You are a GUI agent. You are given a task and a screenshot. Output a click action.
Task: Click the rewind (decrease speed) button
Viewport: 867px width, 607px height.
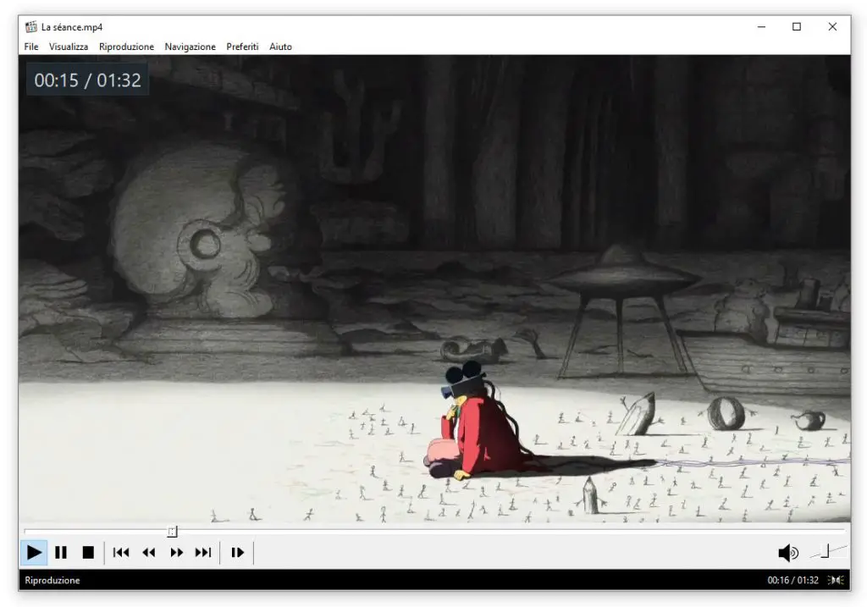pos(149,552)
